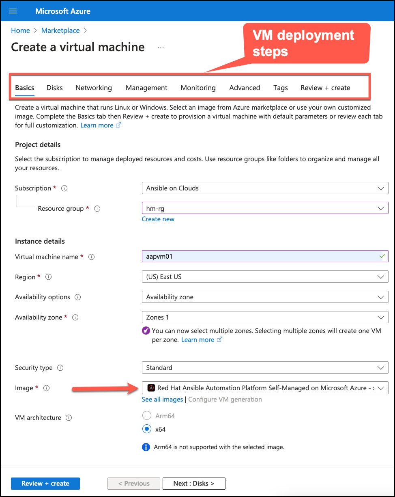Click the See all images link
The height and width of the screenshot is (497, 395).
click(x=162, y=400)
